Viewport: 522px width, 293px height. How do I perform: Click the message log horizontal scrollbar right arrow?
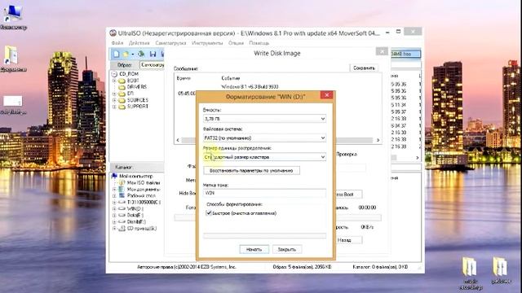click(378, 140)
